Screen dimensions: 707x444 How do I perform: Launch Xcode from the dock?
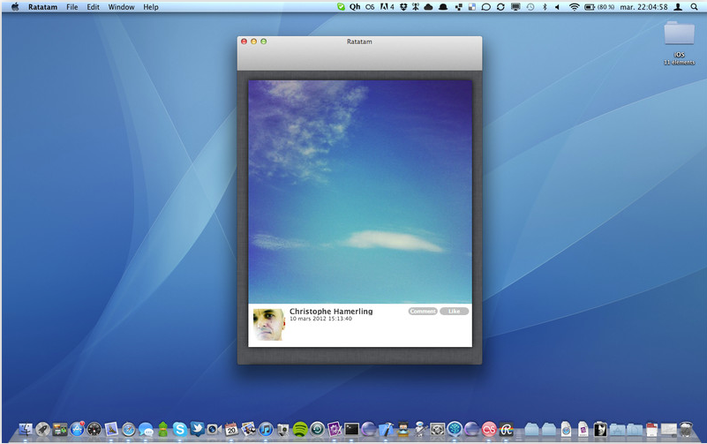[386, 429]
